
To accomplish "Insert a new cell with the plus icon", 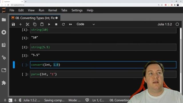I will [x=20, y=24].
